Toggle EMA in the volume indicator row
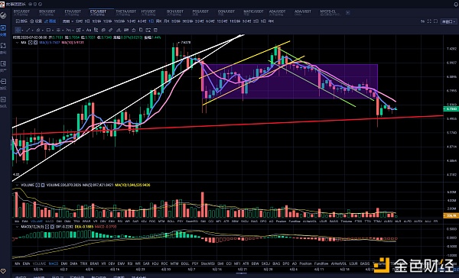This screenshot has height=278, width=459. click(x=25, y=221)
